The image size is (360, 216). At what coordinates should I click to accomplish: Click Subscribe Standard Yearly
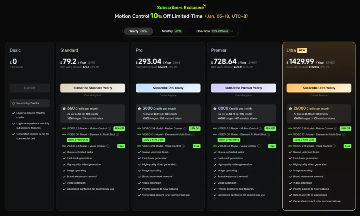tap(92, 88)
